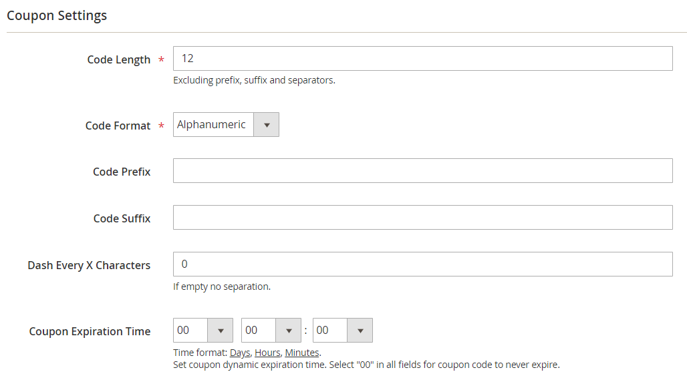Image resolution: width=687 pixels, height=382 pixels.
Task: Click the Days underlined time format text
Action: [240, 353]
